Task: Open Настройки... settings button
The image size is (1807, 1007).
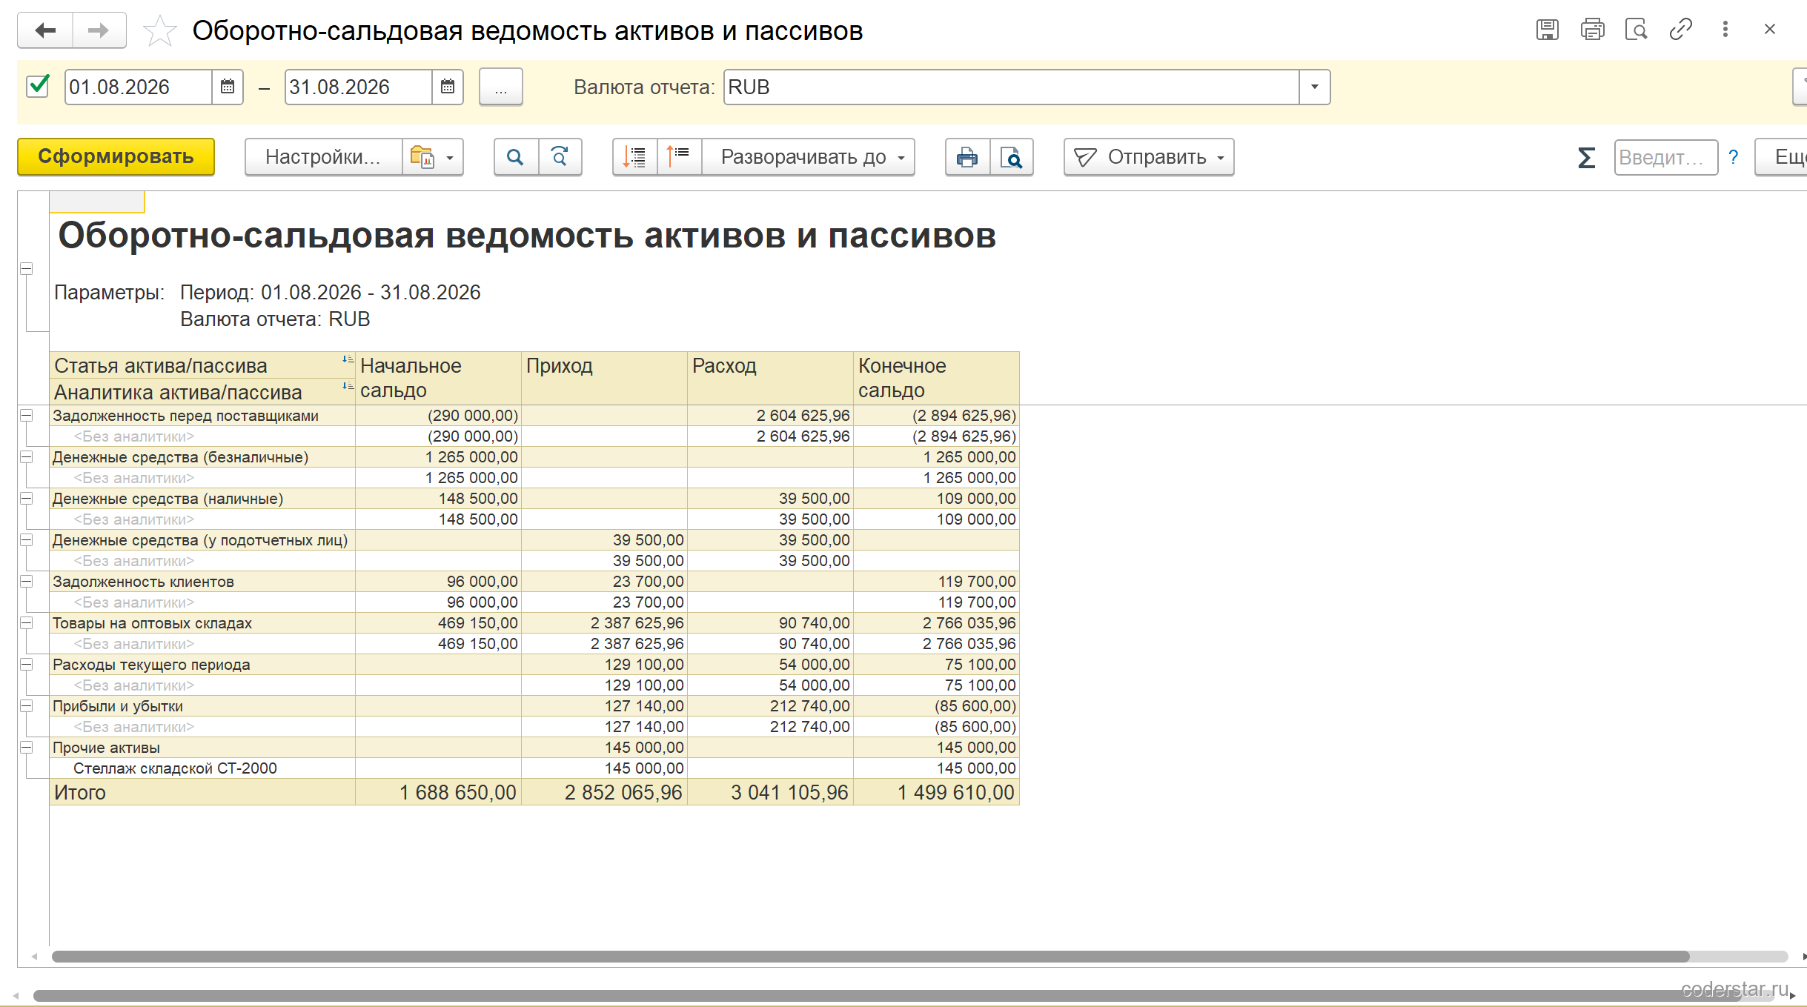Action: [x=323, y=157]
